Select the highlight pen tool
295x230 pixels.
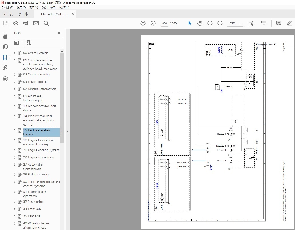tap(289, 23)
